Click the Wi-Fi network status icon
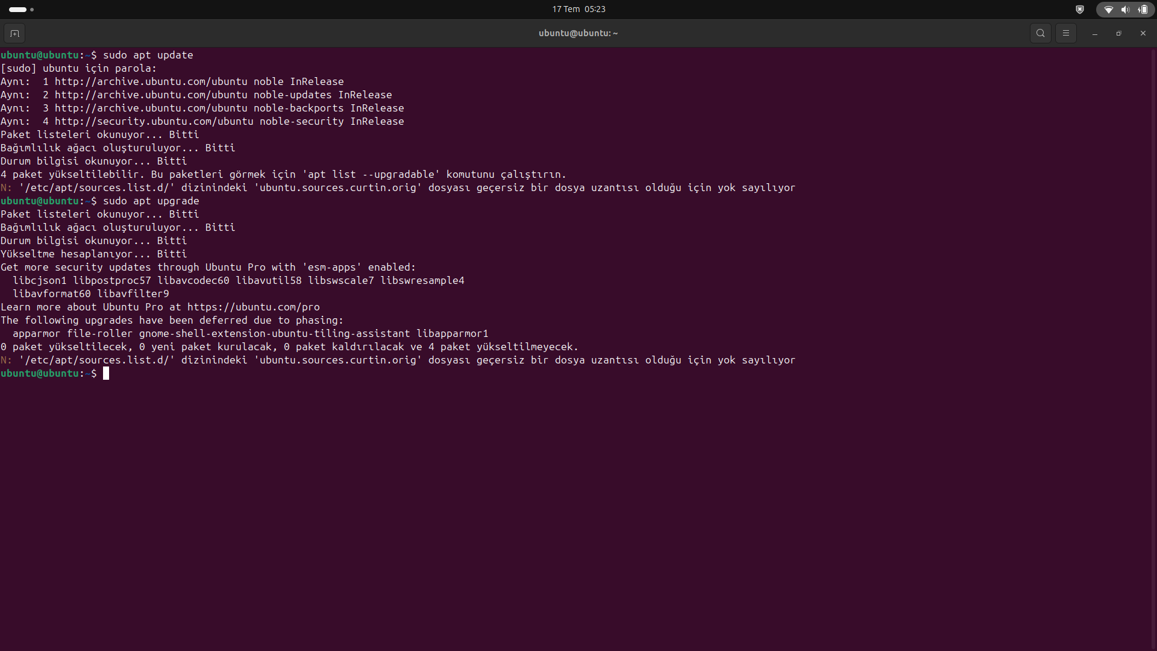This screenshot has height=651, width=1157. (x=1108, y=9)
